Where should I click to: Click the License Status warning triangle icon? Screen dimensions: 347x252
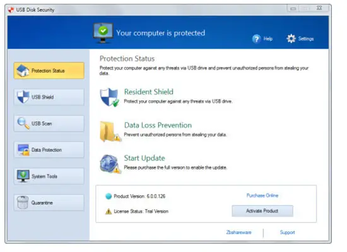[109, 211]
